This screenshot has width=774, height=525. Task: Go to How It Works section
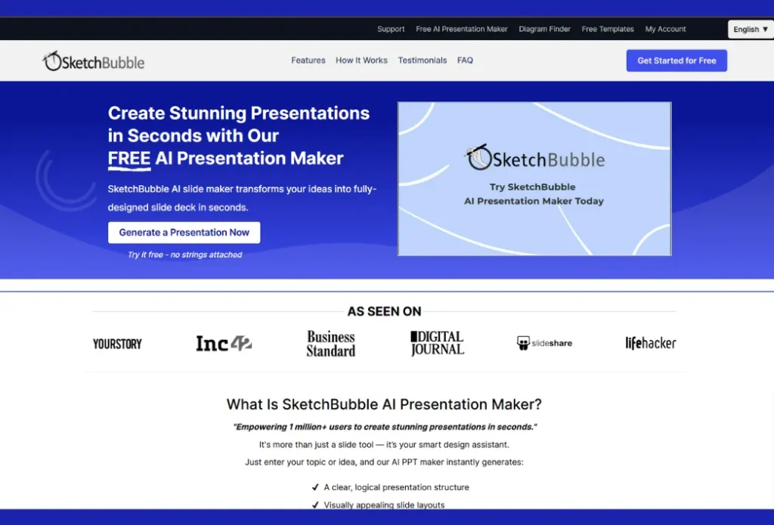[x=361, y=60]
